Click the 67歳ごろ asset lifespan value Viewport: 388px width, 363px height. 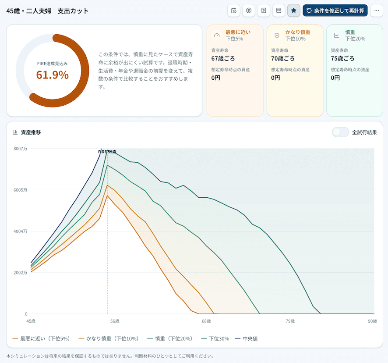223,58
